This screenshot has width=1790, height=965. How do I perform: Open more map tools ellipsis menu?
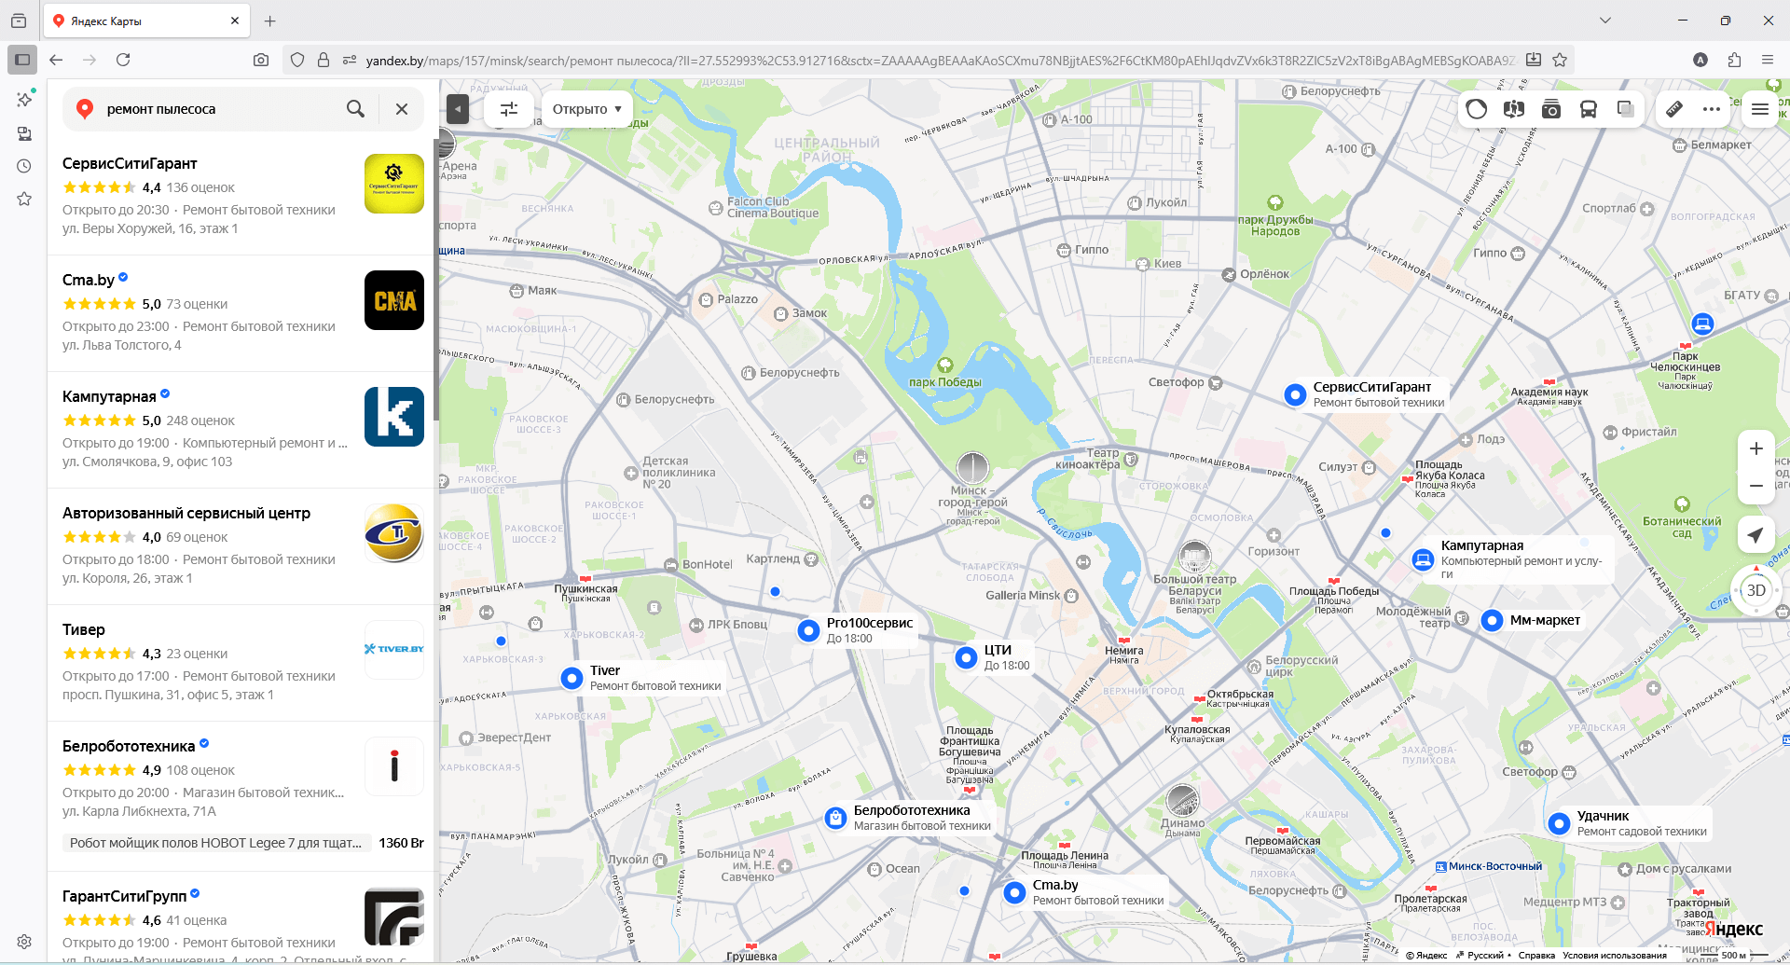tap(1712, 109)
